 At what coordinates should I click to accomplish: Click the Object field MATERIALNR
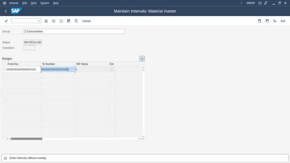click(33, 42)
